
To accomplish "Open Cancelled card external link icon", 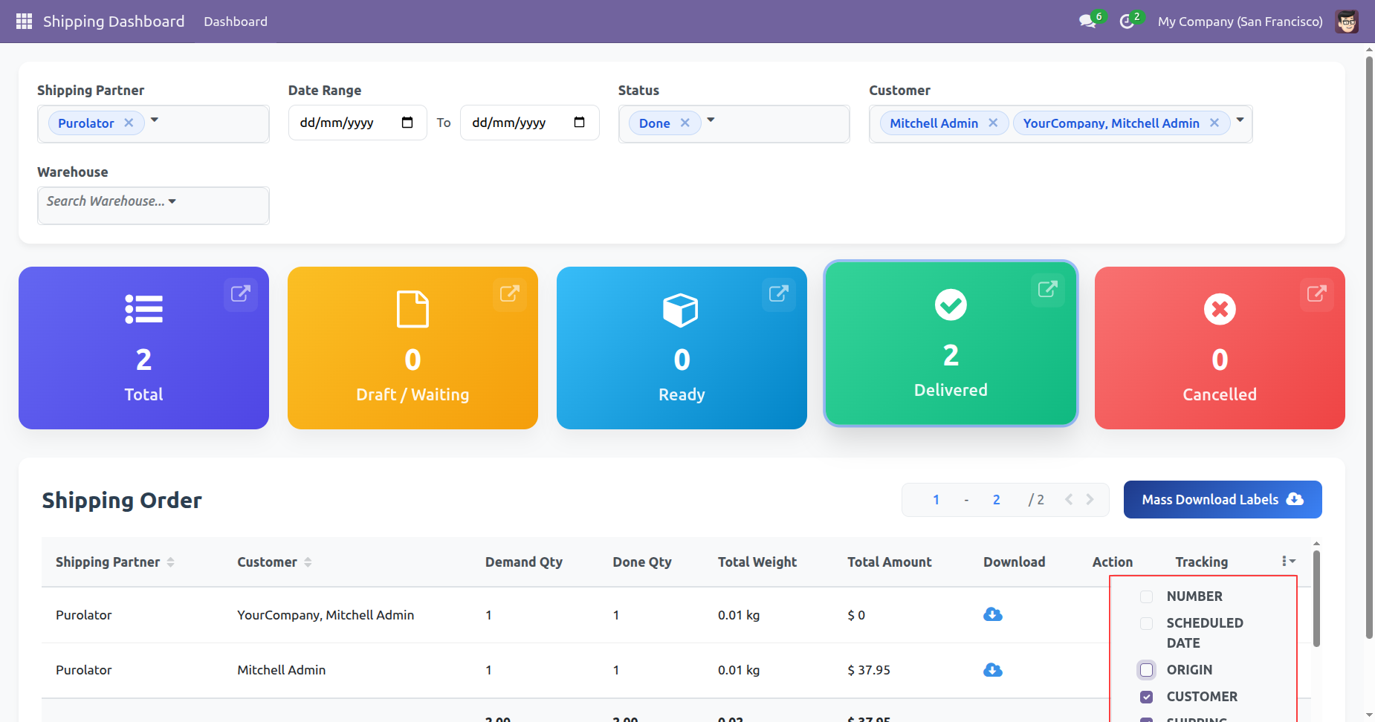I will point(1316,293).
